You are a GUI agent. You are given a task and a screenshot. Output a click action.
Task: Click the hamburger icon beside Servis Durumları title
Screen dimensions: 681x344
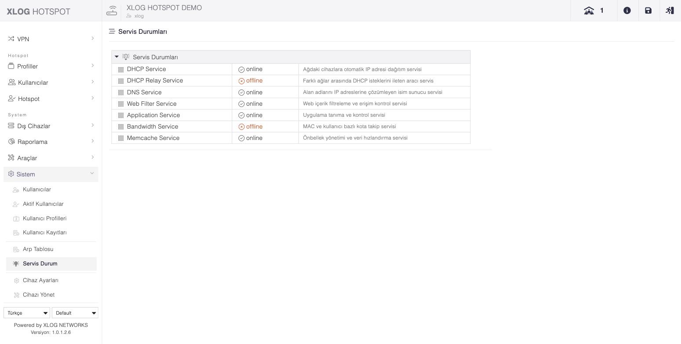[112, 32]
